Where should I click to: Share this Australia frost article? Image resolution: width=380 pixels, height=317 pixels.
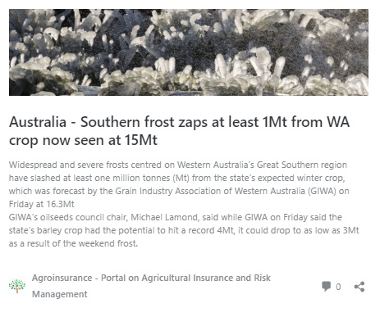[x=359, y=287]
